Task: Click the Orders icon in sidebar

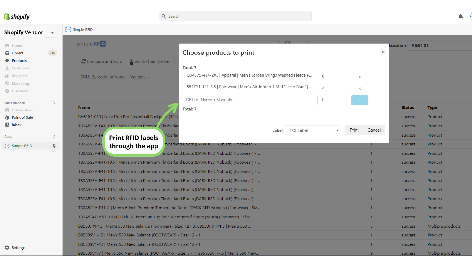Action: click(7, 53)
